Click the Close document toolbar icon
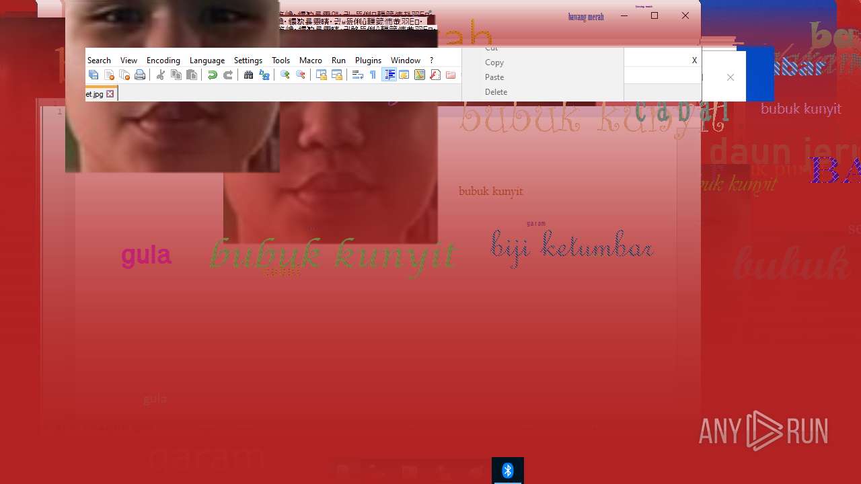861x484 pixels. [x=109, y=75]
